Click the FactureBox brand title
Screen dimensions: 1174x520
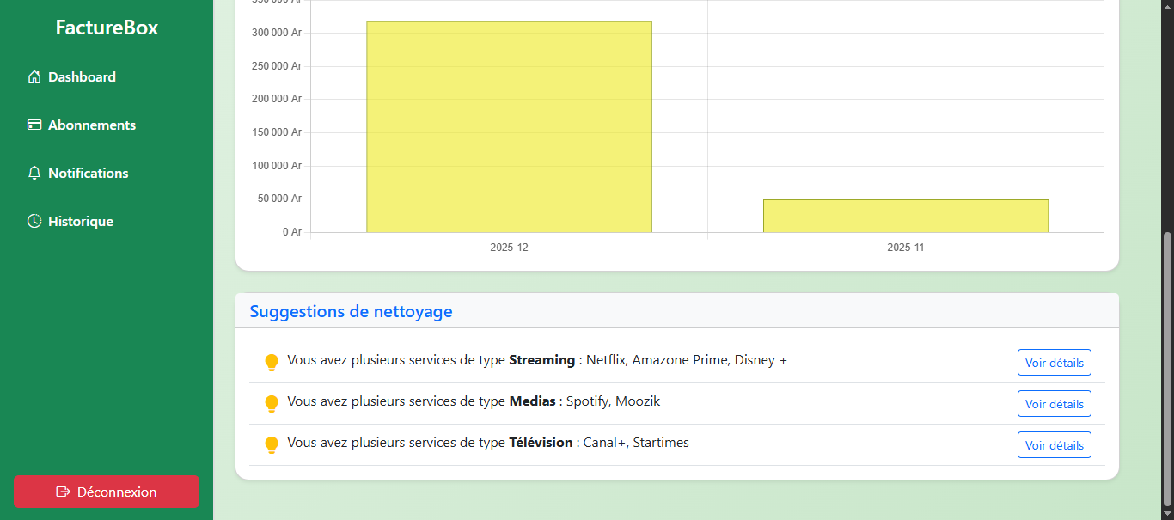107,28
